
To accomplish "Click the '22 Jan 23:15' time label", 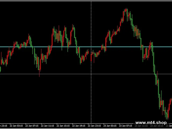I will pyautogui.click(x=94, y=126).
